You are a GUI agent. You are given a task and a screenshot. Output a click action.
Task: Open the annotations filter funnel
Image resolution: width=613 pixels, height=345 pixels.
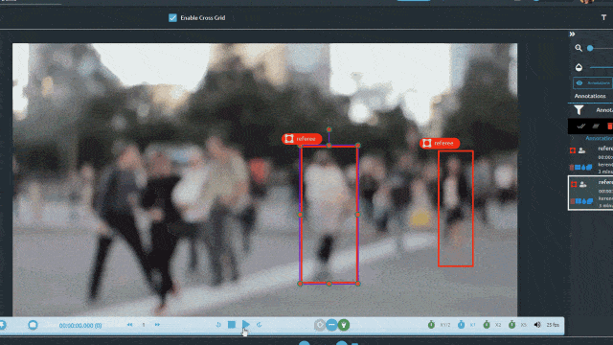[x=579, y=110]
